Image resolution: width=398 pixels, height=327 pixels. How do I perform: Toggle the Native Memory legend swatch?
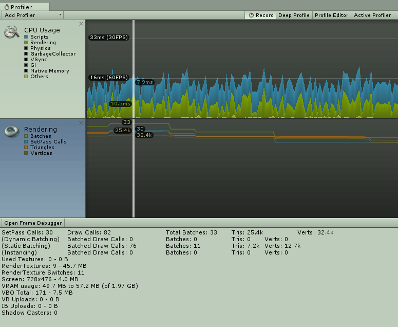coord(26,70)
